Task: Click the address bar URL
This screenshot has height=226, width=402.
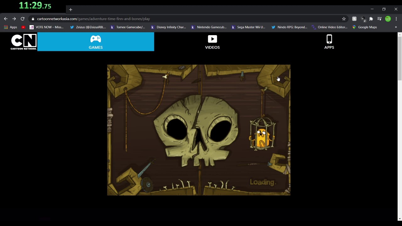Action: point(93,19)
